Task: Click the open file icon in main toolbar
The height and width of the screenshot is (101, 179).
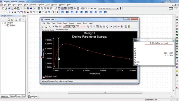Action: click(6, 8)
